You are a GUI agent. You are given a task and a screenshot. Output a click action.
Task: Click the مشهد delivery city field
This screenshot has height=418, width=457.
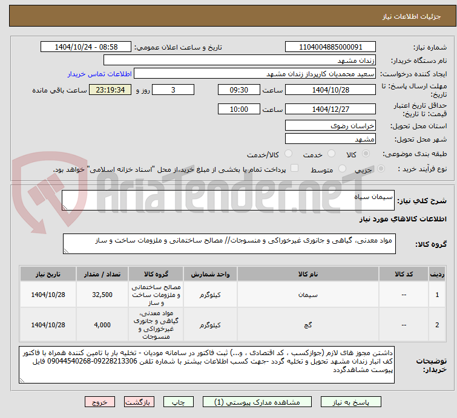[x=330, y=139]
